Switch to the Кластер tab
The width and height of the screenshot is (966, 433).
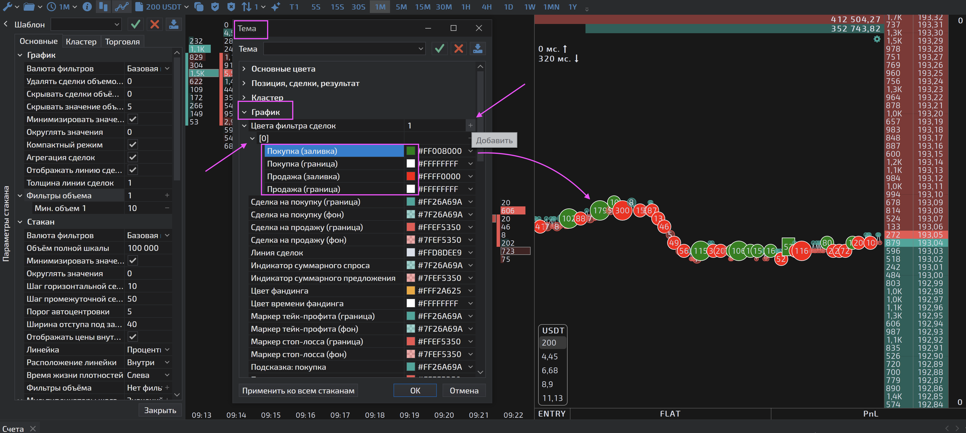pos(81,42)
